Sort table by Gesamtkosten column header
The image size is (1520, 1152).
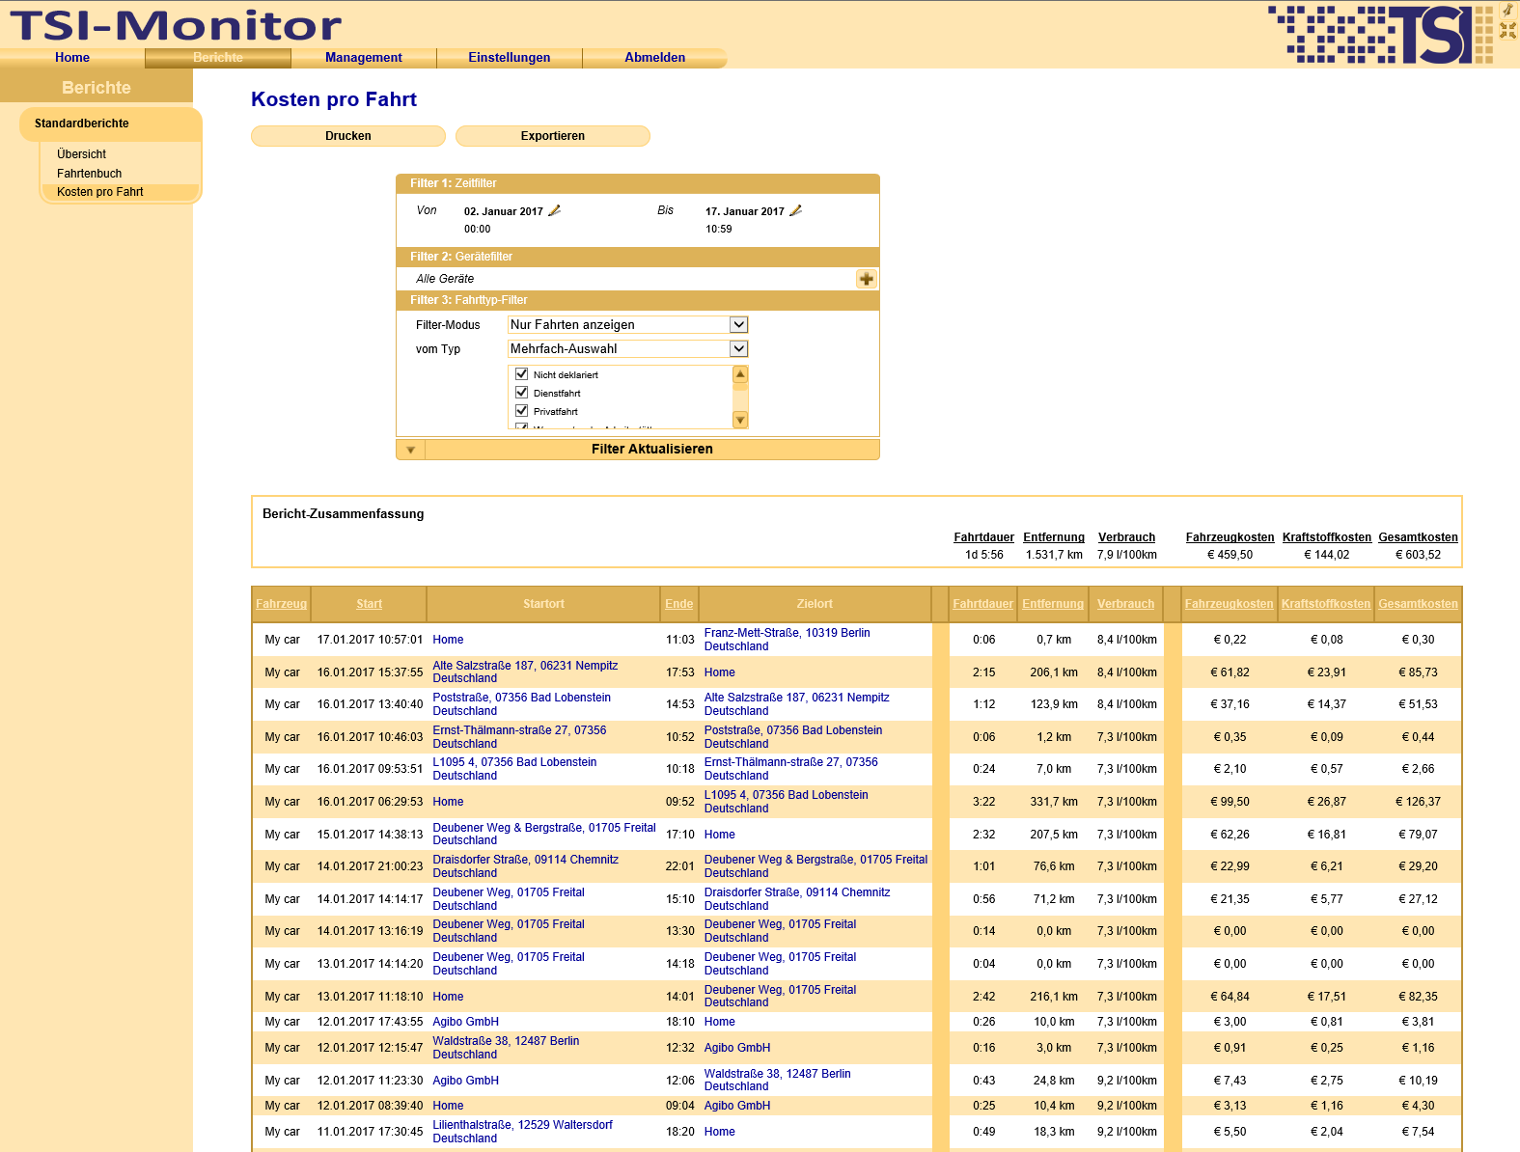tap(1418, 604)
